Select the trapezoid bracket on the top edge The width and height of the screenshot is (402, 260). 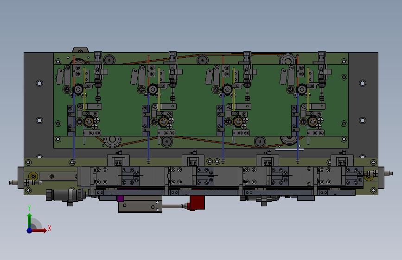point(80,50)
